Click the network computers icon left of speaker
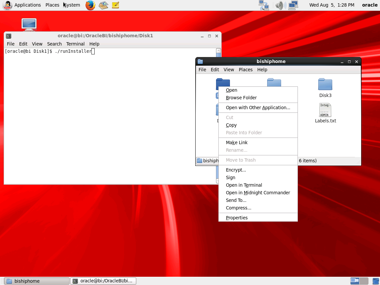The image size is (380, 285). point(264,5)
